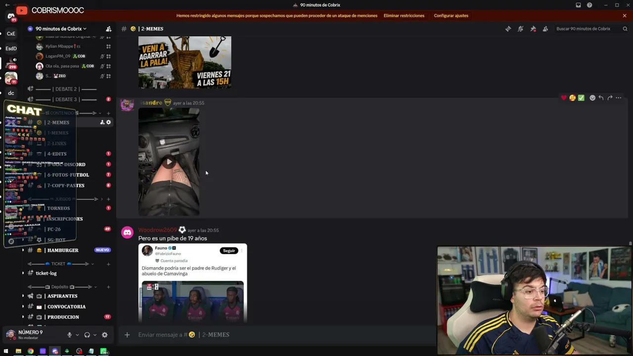Open the 'VENI A AGARRAR LA PALA' image
633x356 pixels.
185,62
